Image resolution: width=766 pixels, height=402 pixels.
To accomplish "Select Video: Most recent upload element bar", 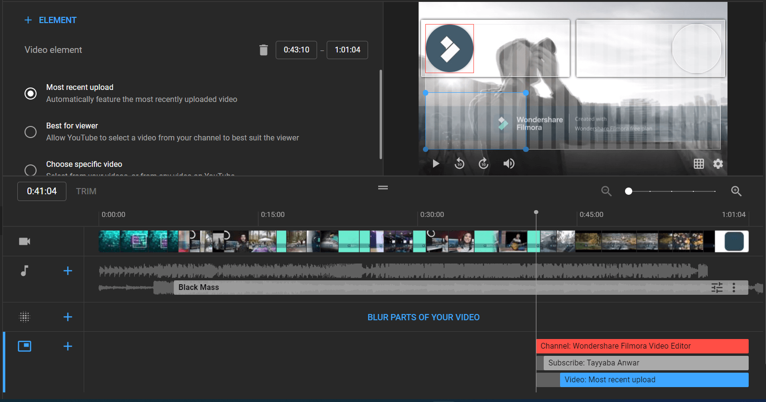I will [x=654, y=380].
